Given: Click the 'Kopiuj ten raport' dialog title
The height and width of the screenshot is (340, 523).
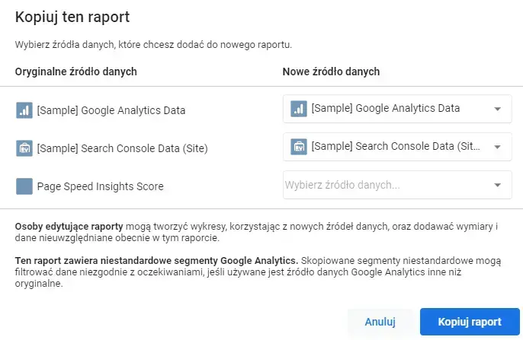Looking at the screenshot, I should [72, 17].
